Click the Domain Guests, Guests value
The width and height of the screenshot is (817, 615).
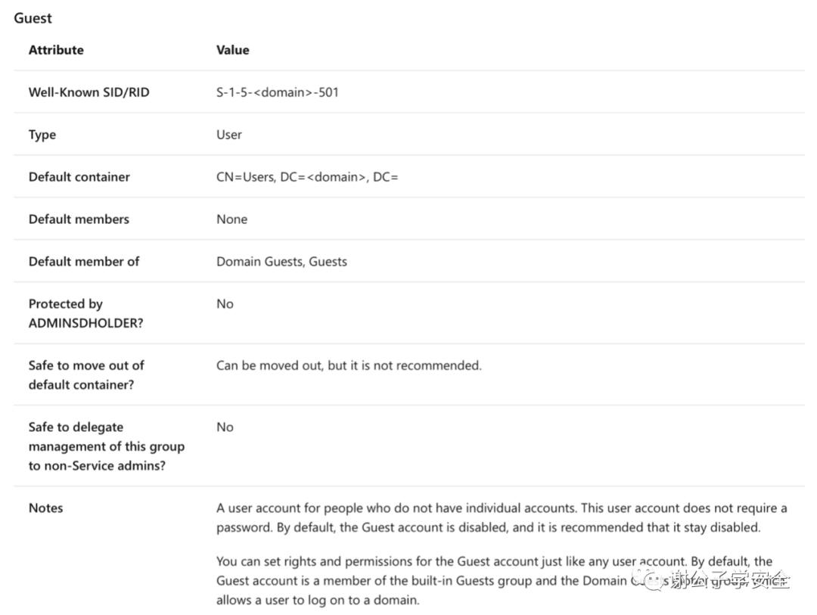[x=281, y=262]
